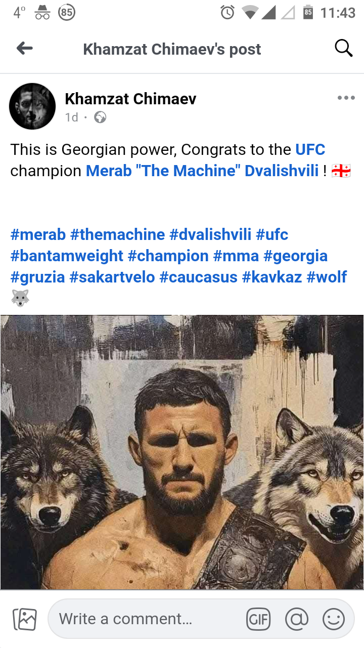
Task: Open the emoji smiley picker
Action: [x=334, y=619]
